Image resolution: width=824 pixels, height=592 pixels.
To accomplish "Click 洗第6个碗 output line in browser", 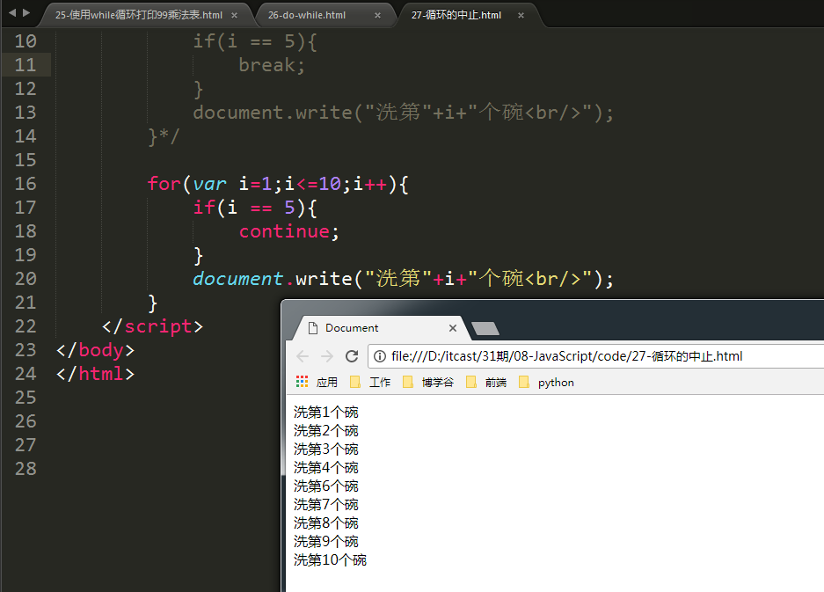I will [x=325, y=486].
